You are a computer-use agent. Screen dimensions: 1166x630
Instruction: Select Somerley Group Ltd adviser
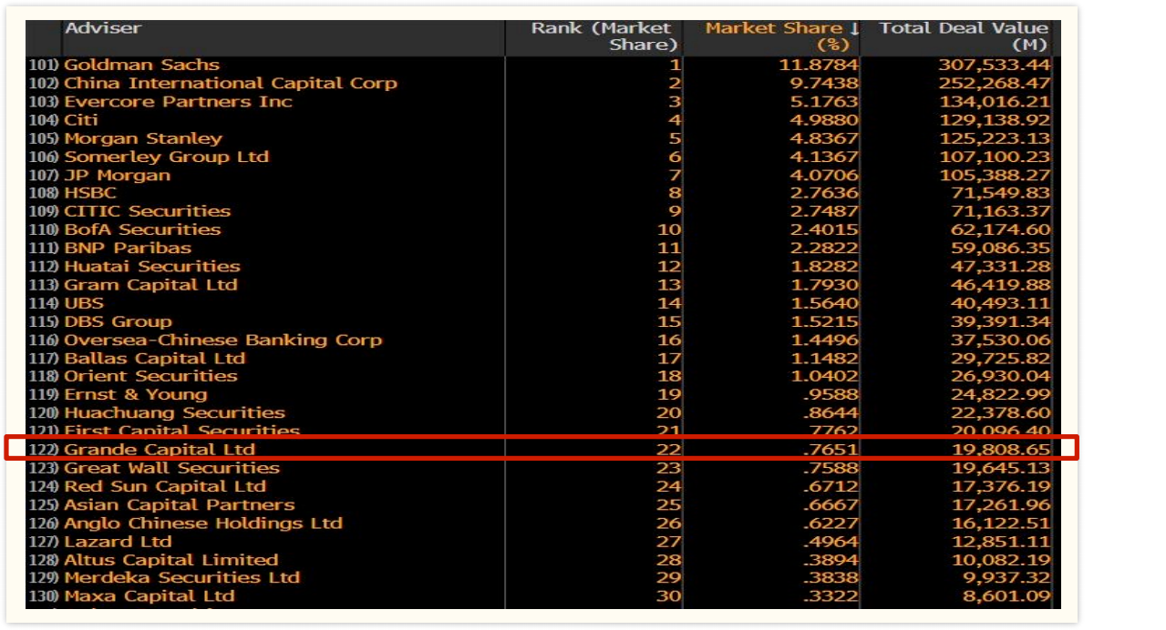(167, 157)
